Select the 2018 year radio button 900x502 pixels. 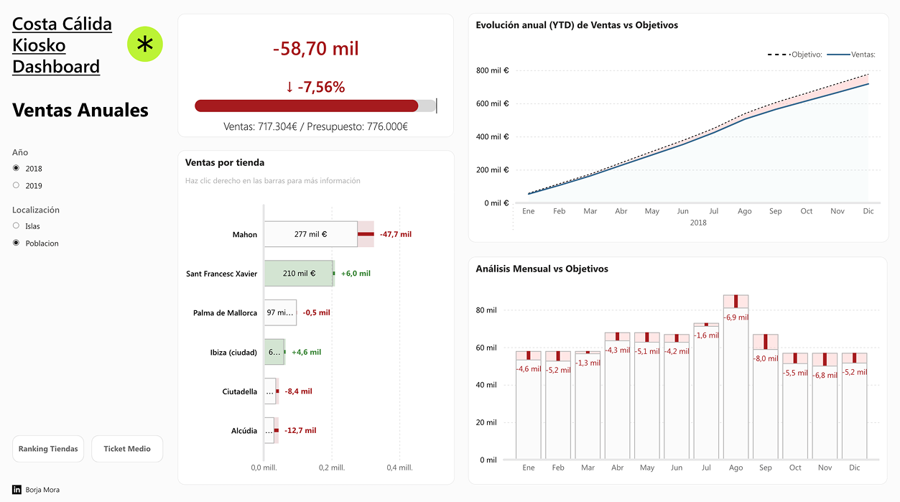tap(17, 168)
